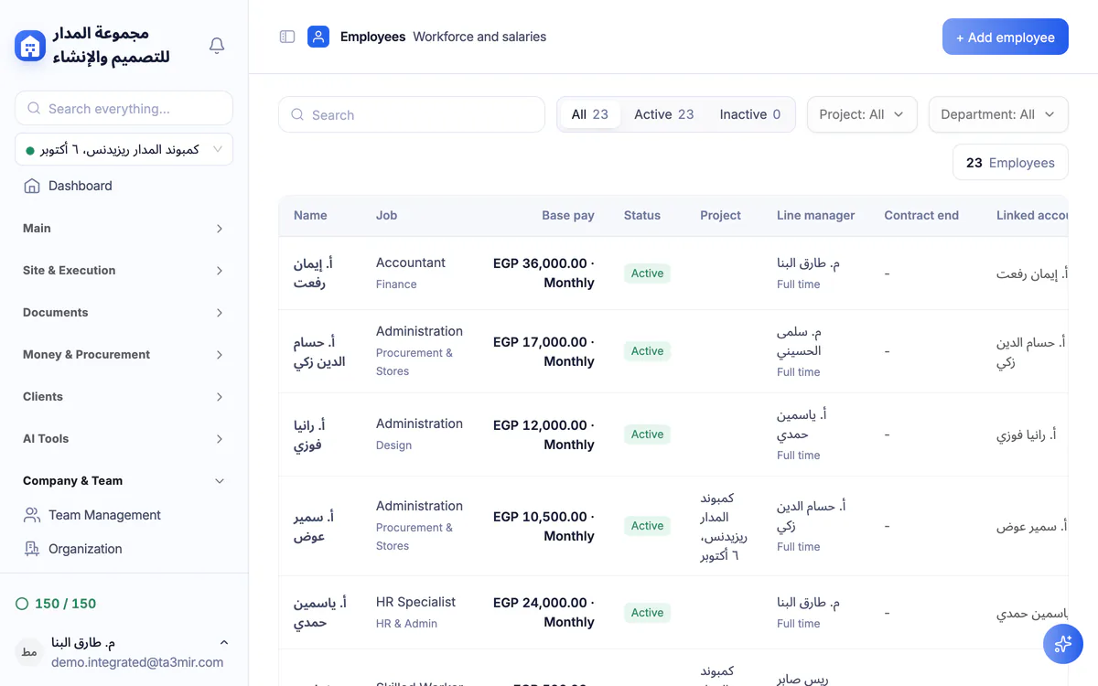Click the 150 / 150 credits indicator

(56, 604)
